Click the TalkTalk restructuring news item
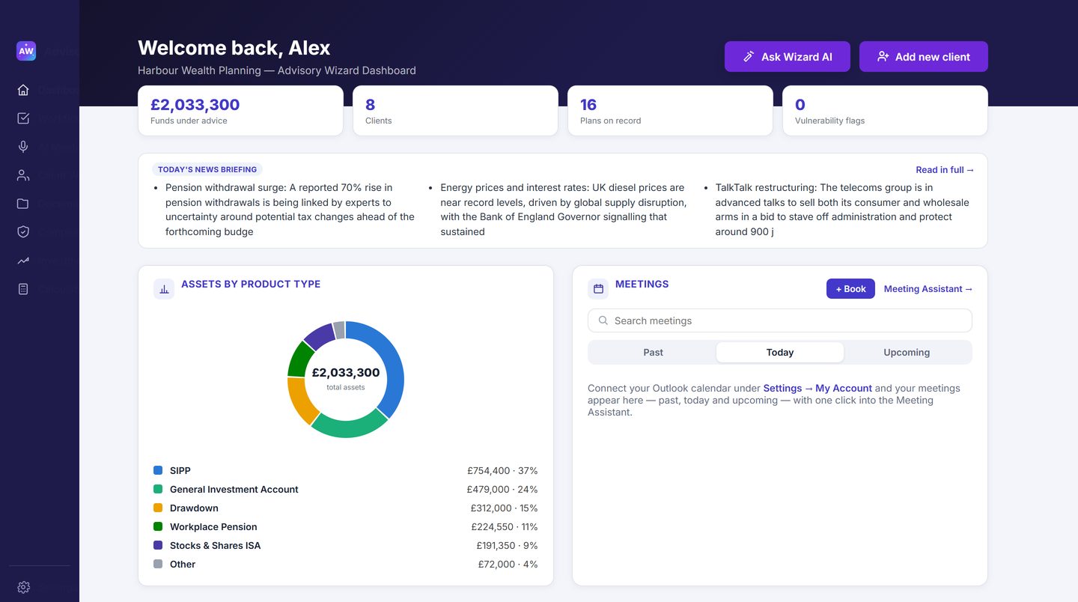1078x602 pixels. pyautogui.click(x=843, y=210)
